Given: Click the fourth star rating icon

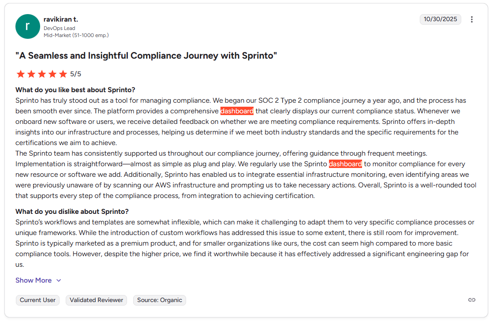Looking at the screenshot, I should pyautogui.click(x=52, y=74).
